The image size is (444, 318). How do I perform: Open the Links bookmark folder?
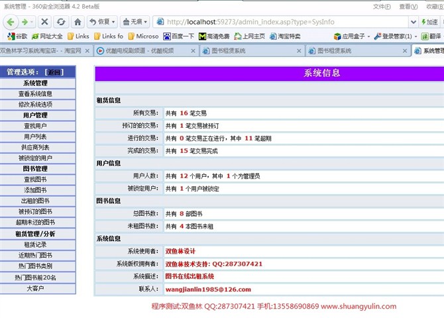[78, 36]
